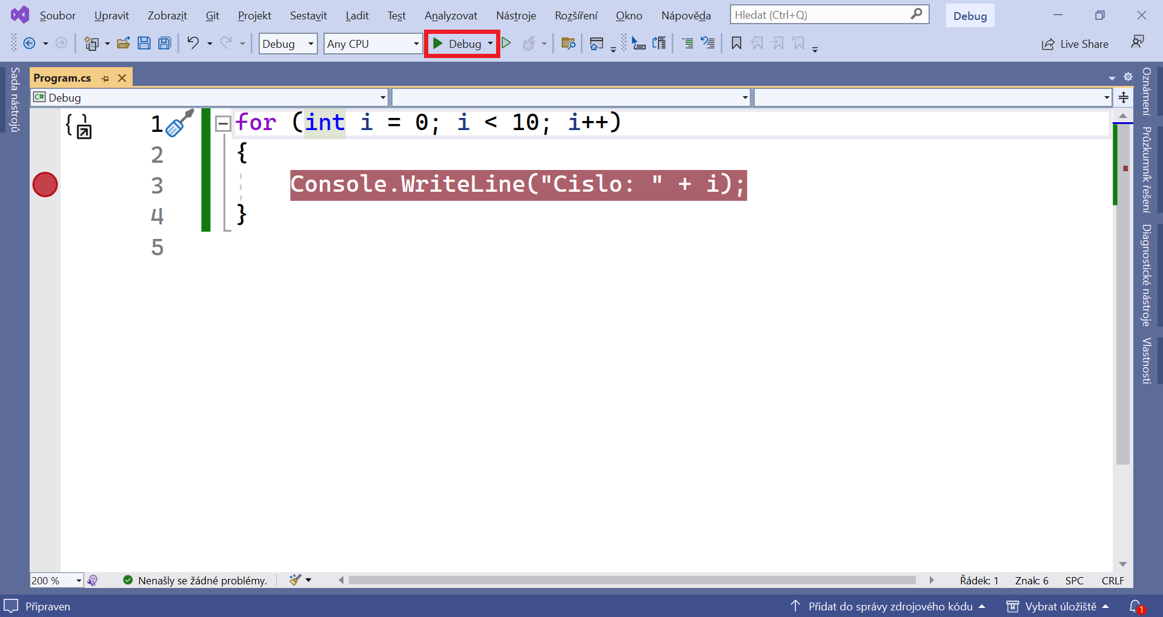The image size is (1163, 617).
Task: Run code cleanup via the broom icon
Action: [x=294, y=580]
